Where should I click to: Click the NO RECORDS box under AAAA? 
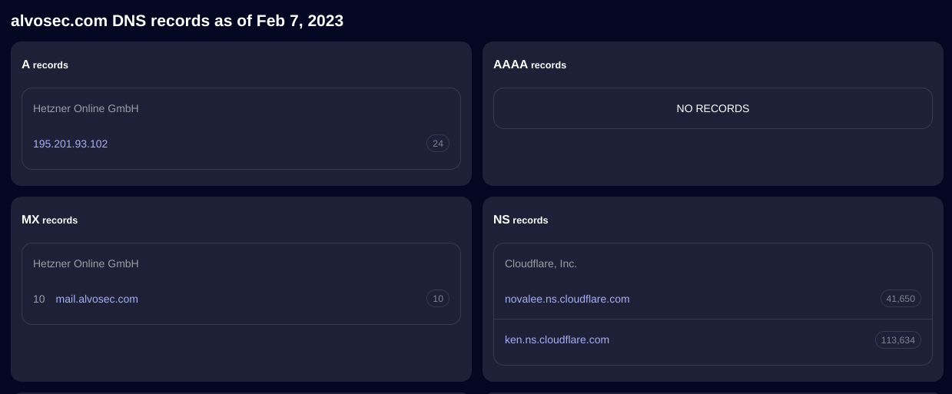click(x=712, y=108)
